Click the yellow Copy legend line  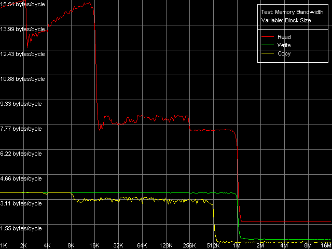[x=268, y=53]
